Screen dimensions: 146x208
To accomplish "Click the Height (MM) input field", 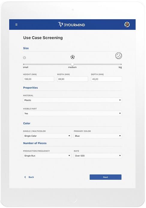I will coord(38,79).
